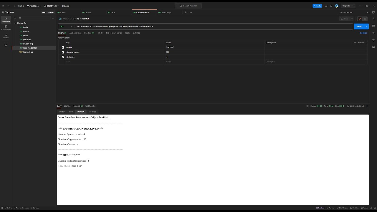Image resolution: width=377 pixels, height=212 pixels.
Task: Switch to request Headers (6) tab
Action: (x=89, y=33)
